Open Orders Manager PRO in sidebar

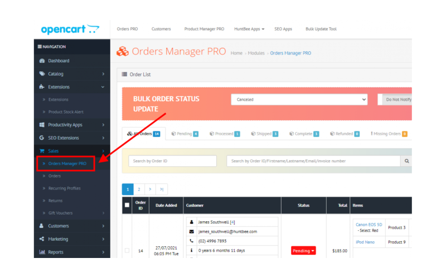click(67, 163)
